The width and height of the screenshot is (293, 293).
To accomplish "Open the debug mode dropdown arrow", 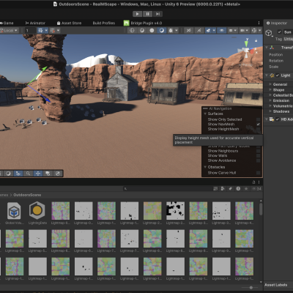I will [177, 31].
